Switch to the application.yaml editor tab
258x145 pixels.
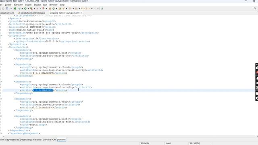tap(7, 13)
